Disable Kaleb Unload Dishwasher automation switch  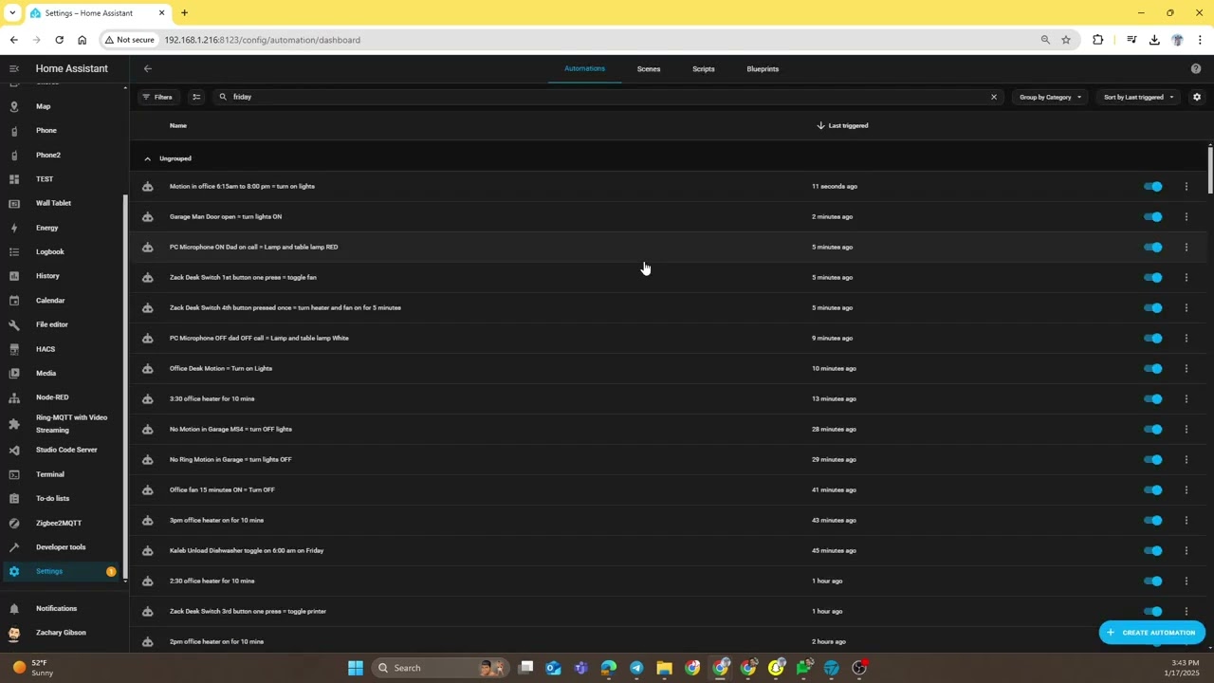coord(1153,551)
